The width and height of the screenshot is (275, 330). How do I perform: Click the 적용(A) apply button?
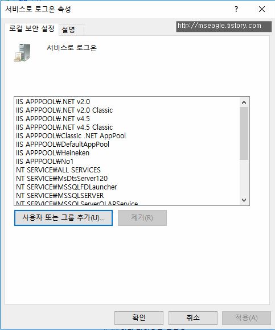(x=247, y=318)
